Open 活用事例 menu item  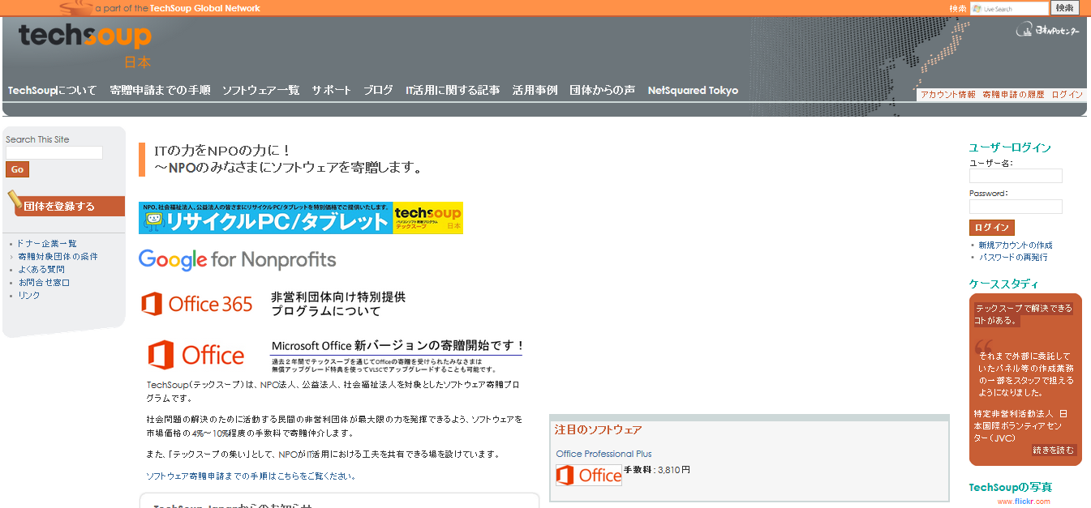pyautogui.click(x=535, y=91)
